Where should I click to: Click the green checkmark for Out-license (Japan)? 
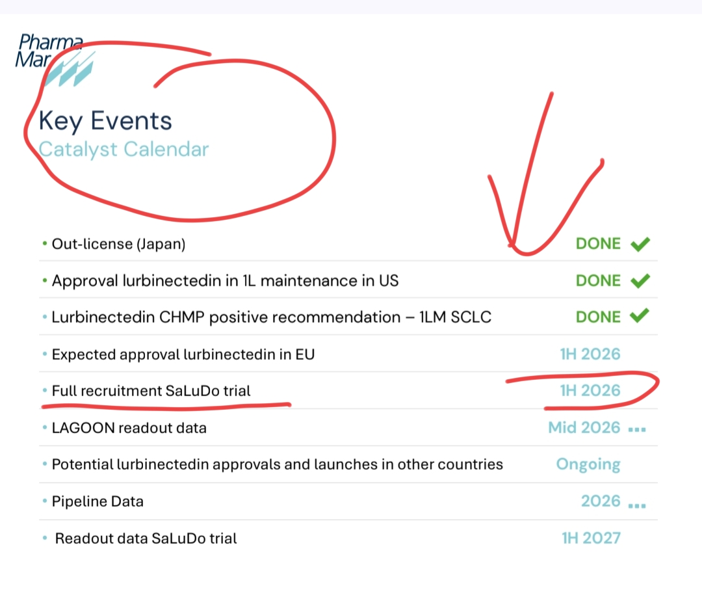640,244
